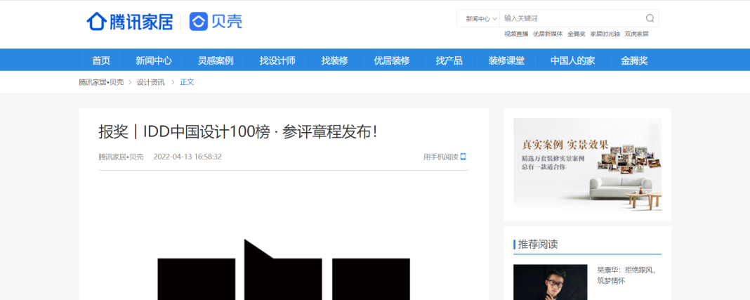The width and height of the screenshot is (750, 300).
Task: Open the 找产品 navigation item
Action: coord(449,60)
